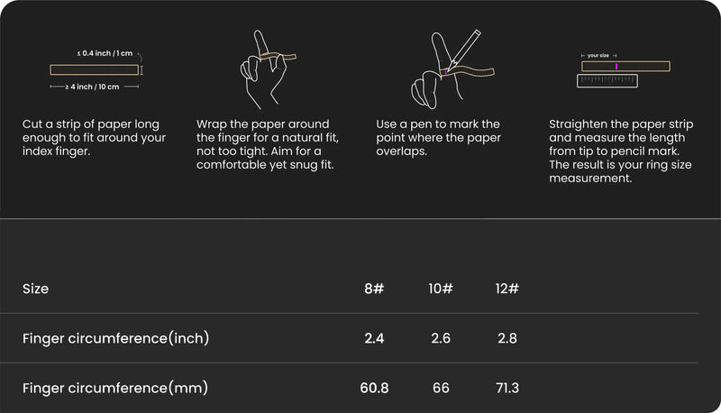Click the "Size" row label in table
The image size is (721, 413).
(36, 289)
